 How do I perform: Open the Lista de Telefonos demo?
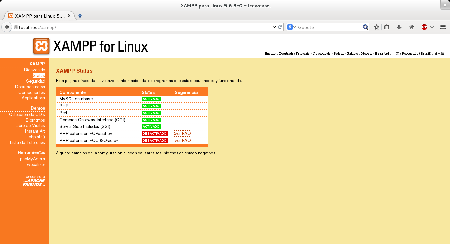pyautogui.click(x=27, y=143)
